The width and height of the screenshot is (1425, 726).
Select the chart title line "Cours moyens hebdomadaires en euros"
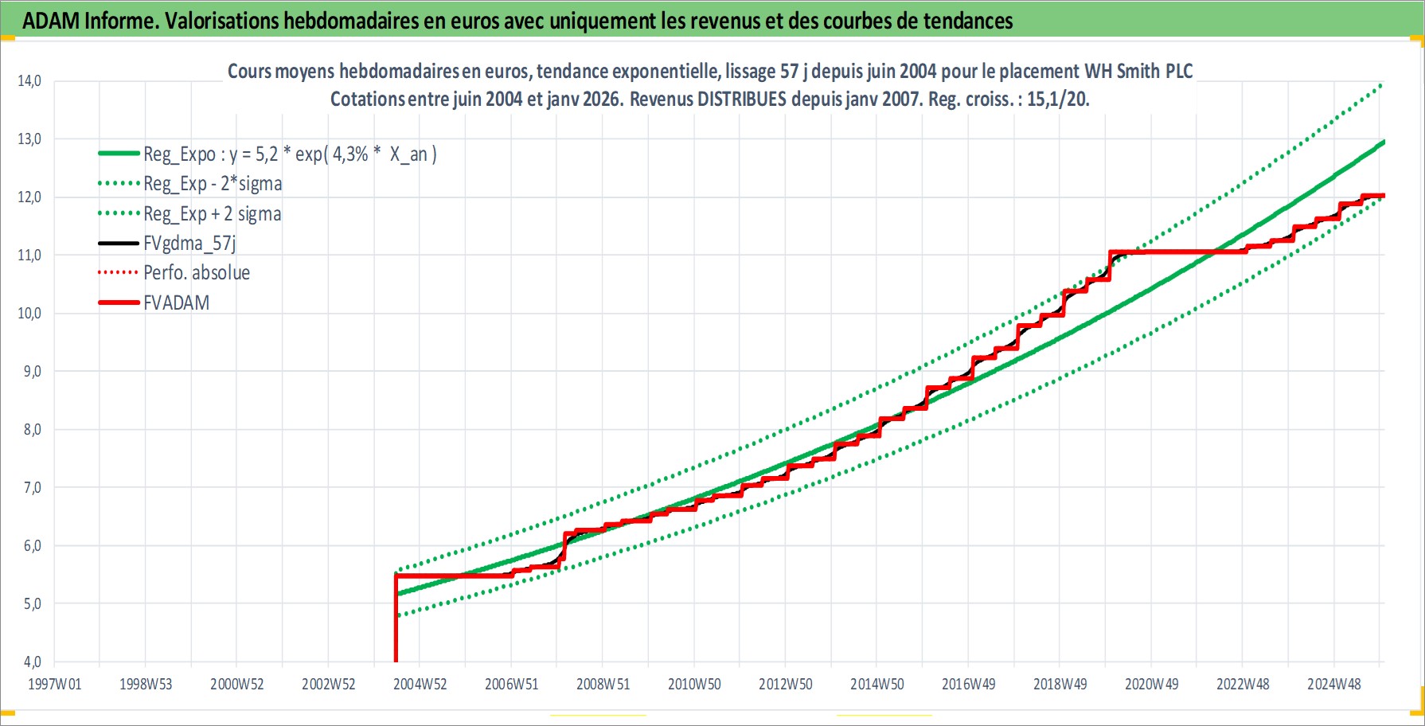(x=710, y=72)
